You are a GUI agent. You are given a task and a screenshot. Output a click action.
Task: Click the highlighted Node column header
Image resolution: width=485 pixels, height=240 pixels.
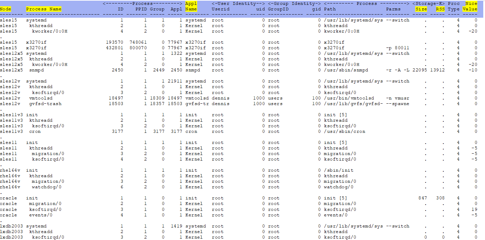point(6,9)
